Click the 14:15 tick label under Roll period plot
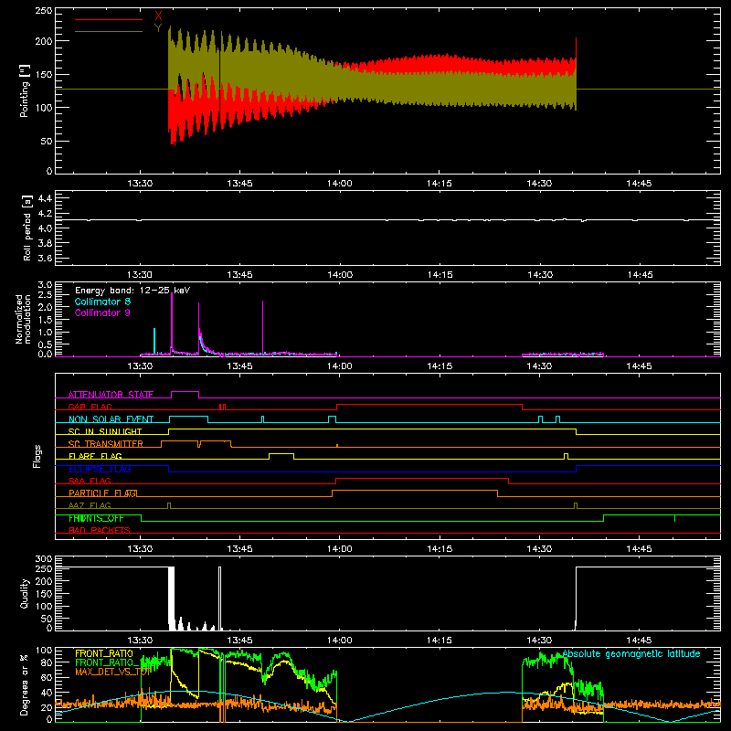The image size is (731, 731). (440, 275)
